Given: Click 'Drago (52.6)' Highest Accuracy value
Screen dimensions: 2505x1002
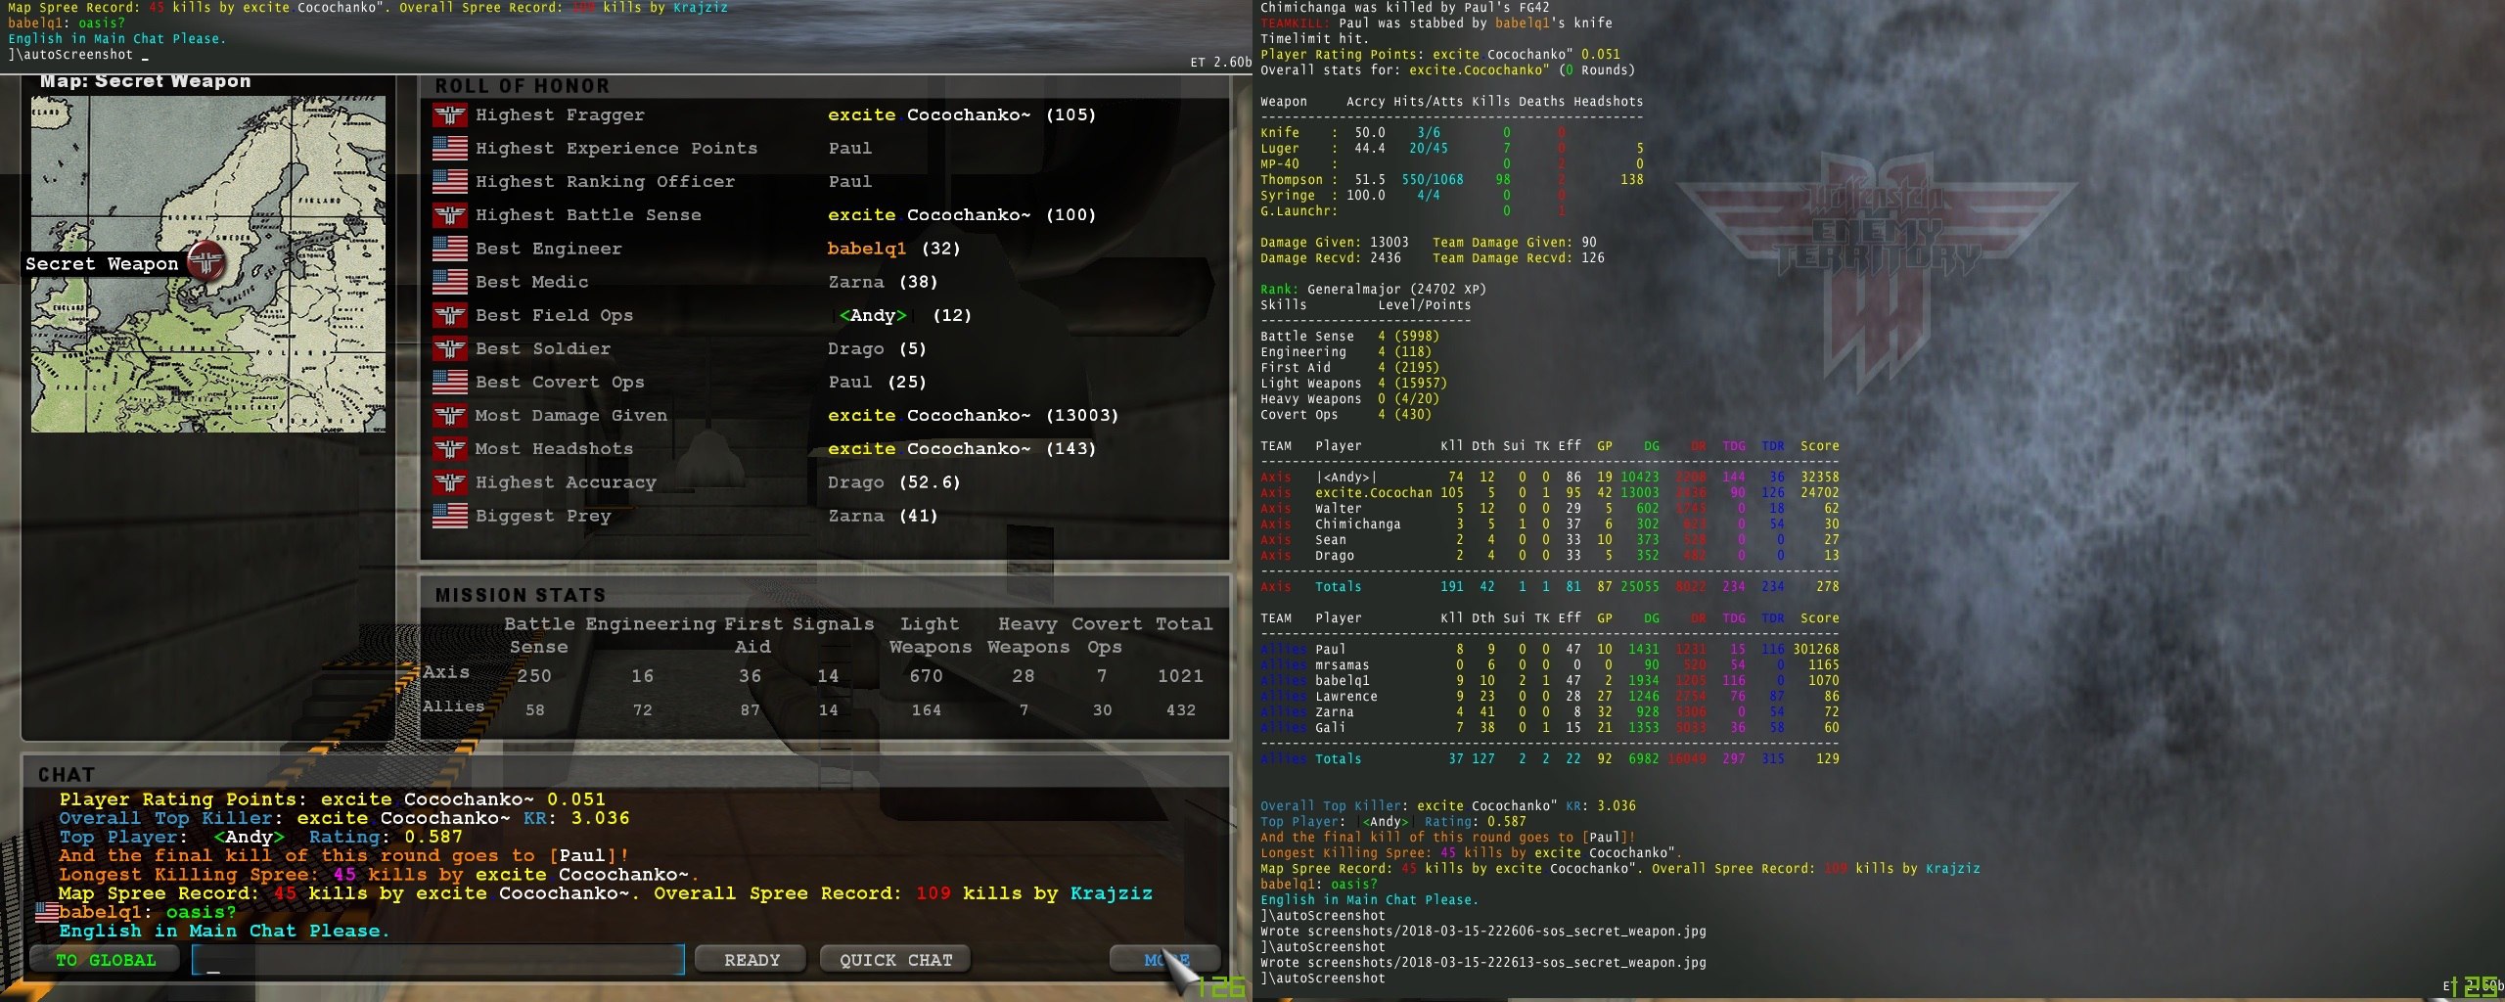Looking at the screenshot, I should (893, 482).
